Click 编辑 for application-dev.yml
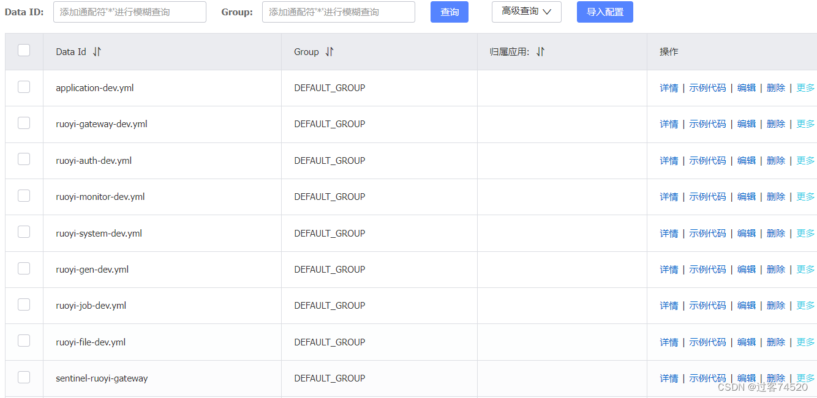This screenshot has height=398, width=817. [x=747, y=88]
